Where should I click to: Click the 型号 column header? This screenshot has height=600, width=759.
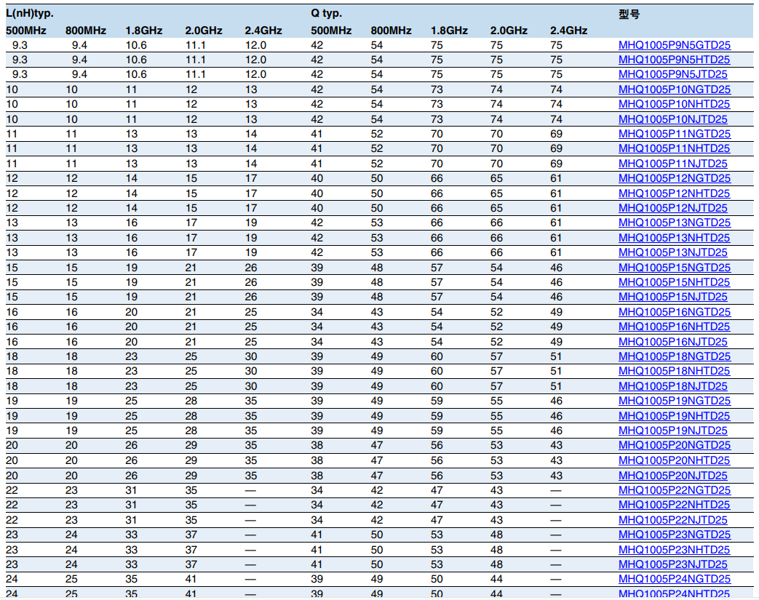pos(629,14)
